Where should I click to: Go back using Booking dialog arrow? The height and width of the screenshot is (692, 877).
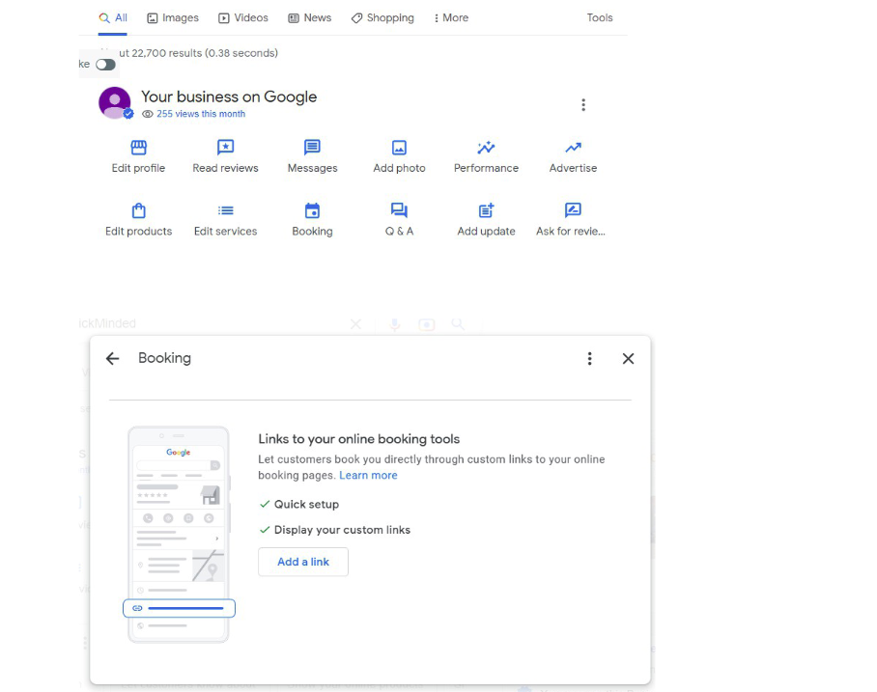point(113,359)
